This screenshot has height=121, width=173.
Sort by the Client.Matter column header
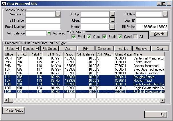124,54
